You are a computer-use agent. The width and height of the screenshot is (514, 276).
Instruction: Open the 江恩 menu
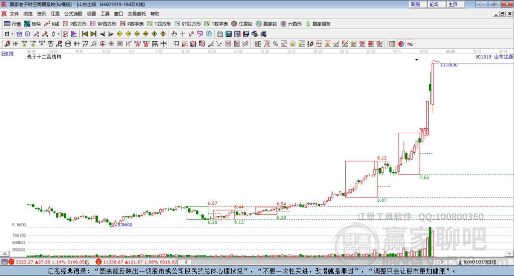(55, 14)
